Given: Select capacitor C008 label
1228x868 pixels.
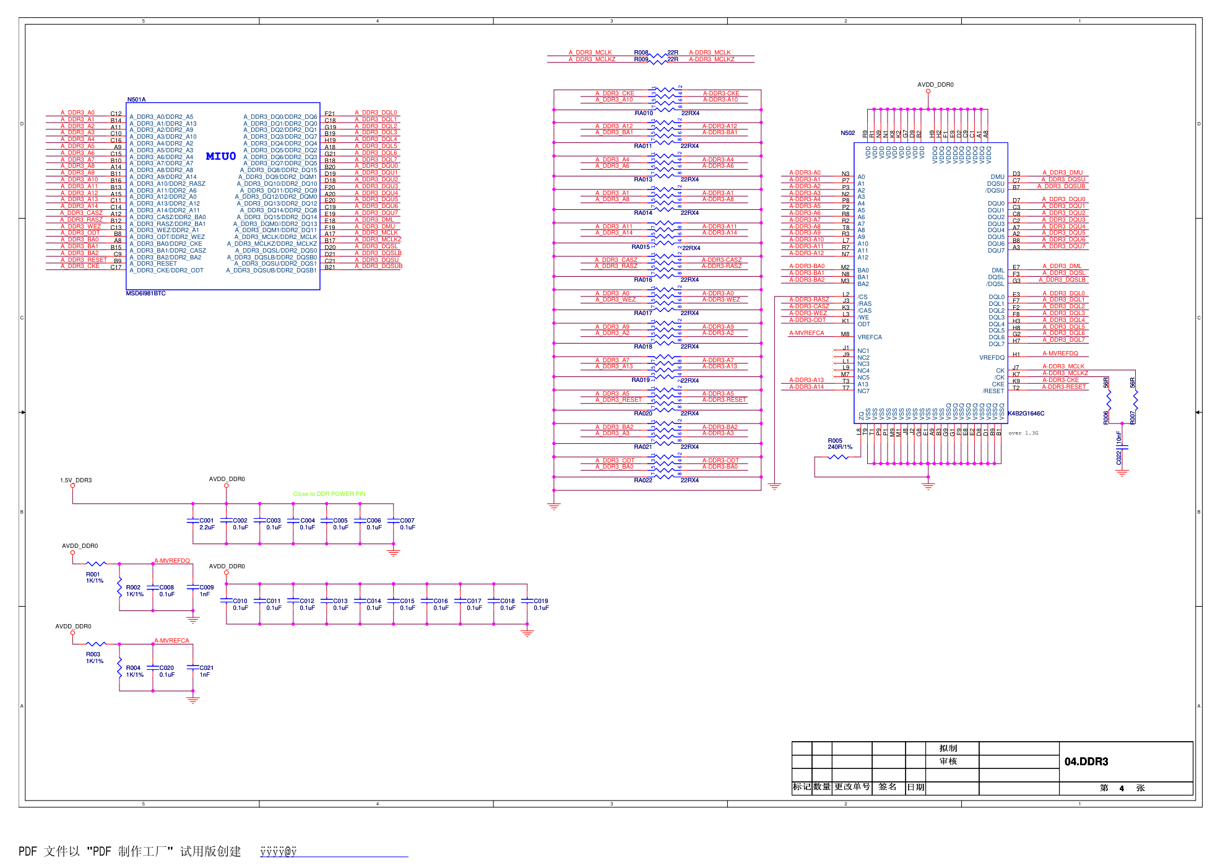Looking at the screenshot, I should click(x=166, y=588).
